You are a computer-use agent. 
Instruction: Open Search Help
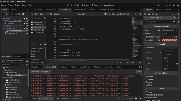[x=123, y=14]
